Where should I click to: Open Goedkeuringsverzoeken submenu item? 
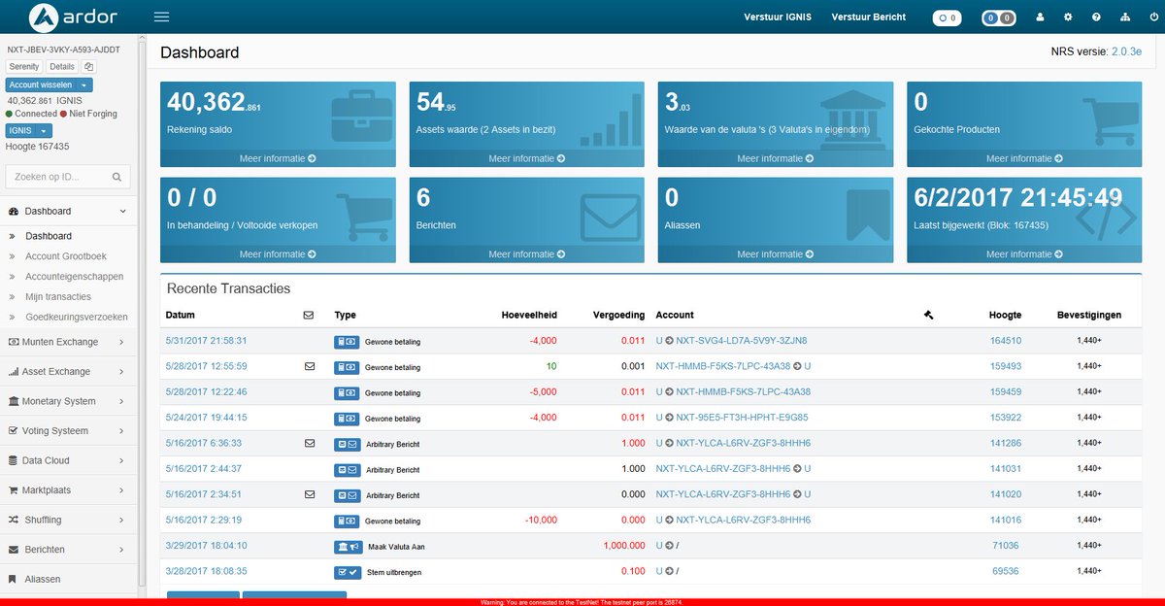[x=77, y=318]
